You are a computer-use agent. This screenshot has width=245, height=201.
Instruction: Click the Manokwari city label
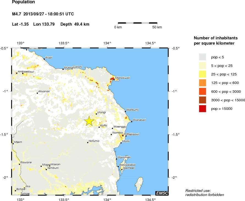(122, 78)
